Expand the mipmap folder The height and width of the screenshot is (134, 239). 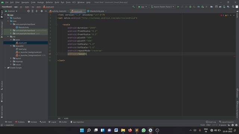click(x=11, y=61)
